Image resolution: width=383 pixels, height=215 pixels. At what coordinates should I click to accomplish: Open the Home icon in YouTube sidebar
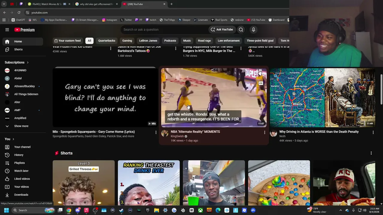tap(7, 42)
